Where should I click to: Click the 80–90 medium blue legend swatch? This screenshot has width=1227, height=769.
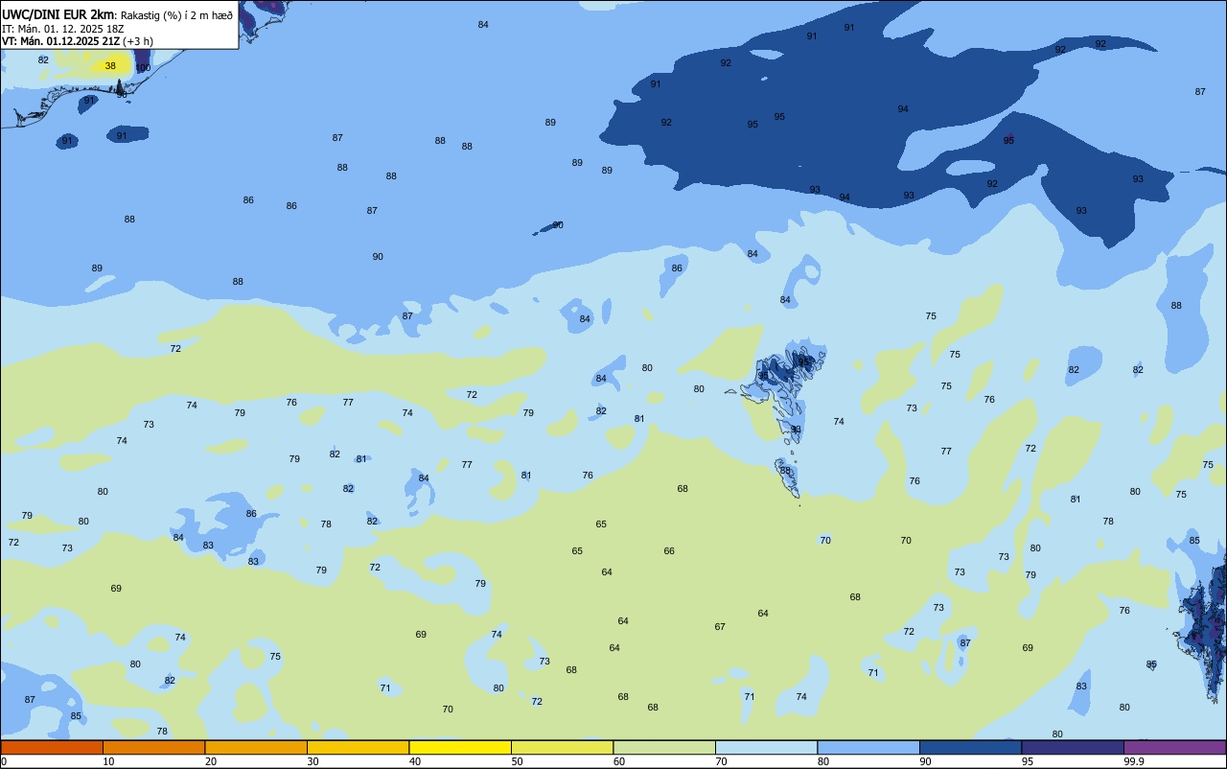coord(868,747)
